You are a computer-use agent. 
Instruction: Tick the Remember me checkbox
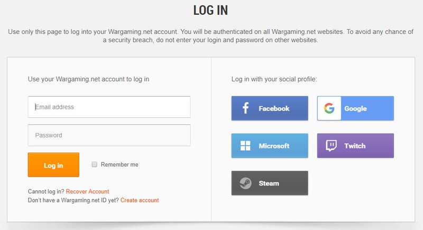coord(94,164)
